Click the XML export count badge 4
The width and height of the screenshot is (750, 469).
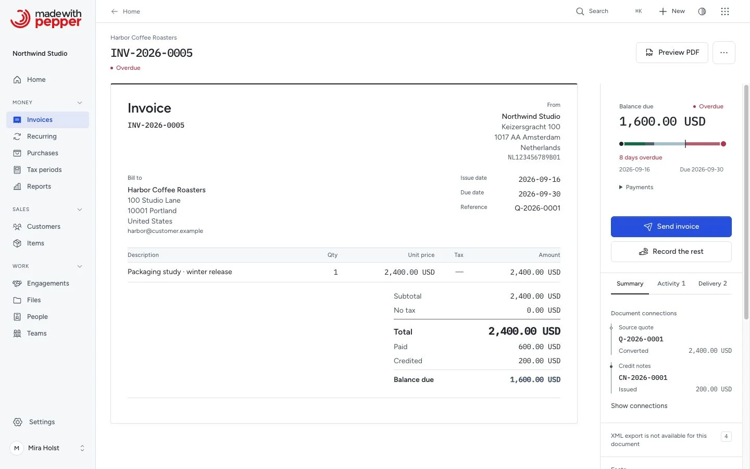point(726,437)
